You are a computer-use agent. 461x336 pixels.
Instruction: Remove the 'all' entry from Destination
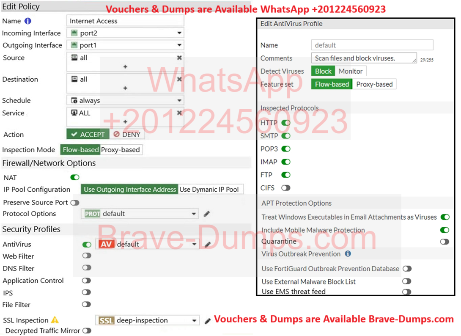click(x=179, y=80)
